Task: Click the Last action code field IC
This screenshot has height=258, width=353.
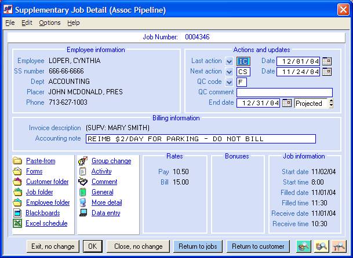Action: point(243,61)
